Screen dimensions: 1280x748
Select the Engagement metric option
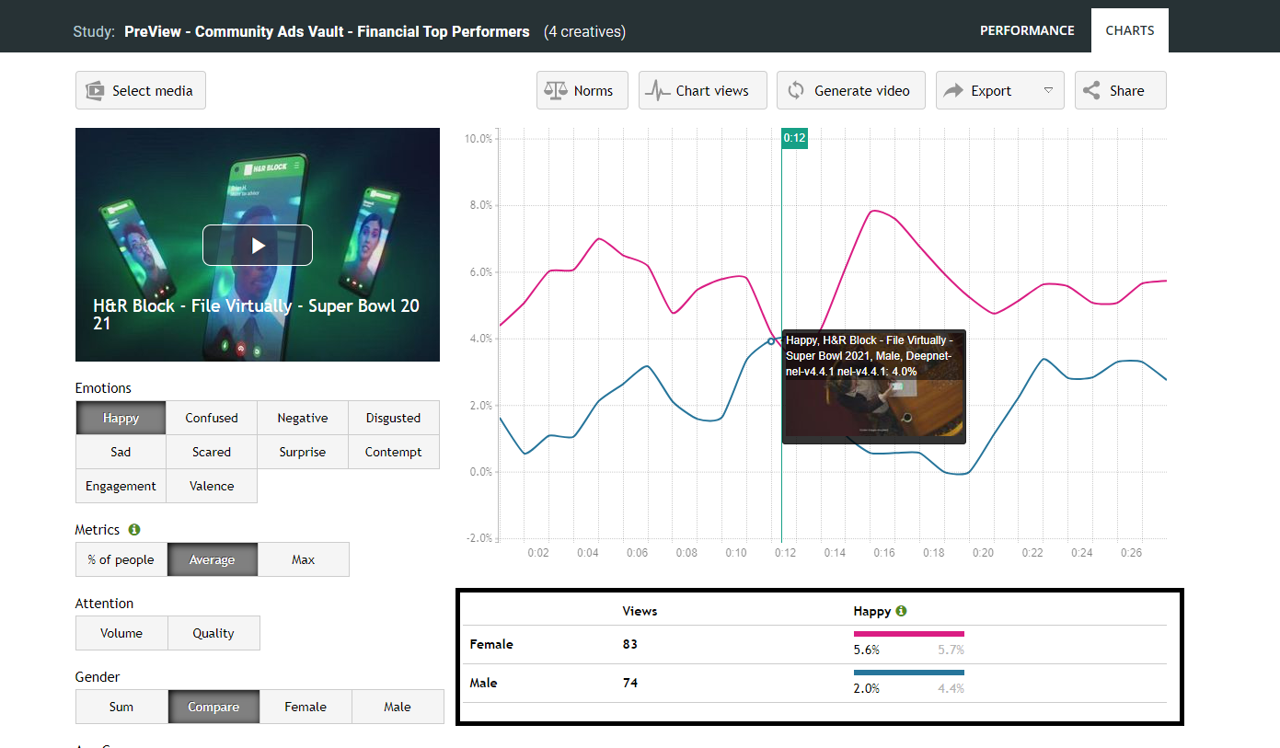click(121, 486)
